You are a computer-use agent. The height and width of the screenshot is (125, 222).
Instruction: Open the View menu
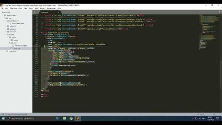click(25, 8)
